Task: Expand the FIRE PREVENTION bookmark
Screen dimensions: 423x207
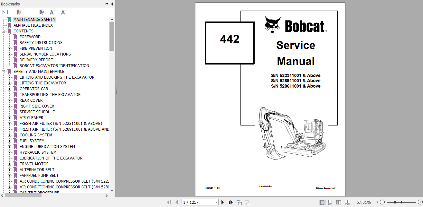Action: [x=9, y=48]
